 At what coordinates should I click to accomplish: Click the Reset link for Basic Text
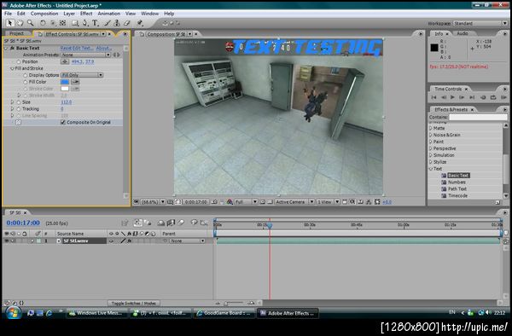pos(66,49)
